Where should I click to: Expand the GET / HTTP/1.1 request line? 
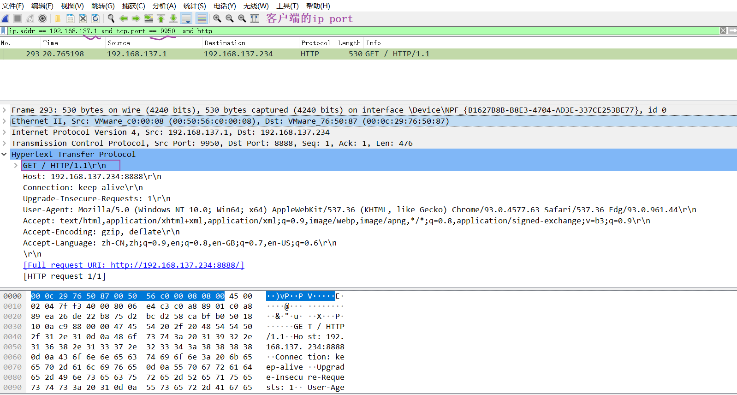click(x=15, y=165)
